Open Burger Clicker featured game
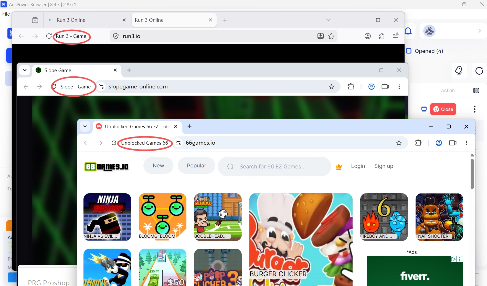 [x=301, y=239]
